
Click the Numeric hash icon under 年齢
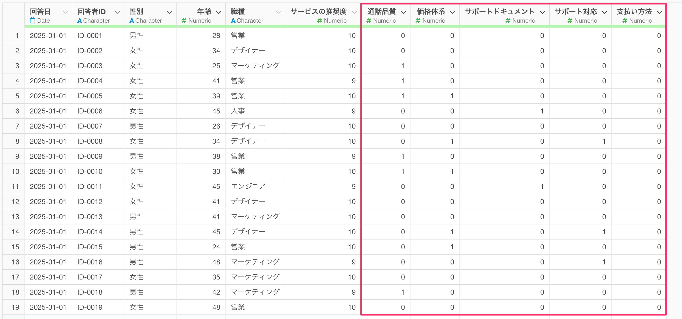pos(184,21)
